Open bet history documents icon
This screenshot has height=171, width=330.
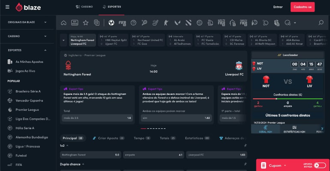click(x=96, y=23)
